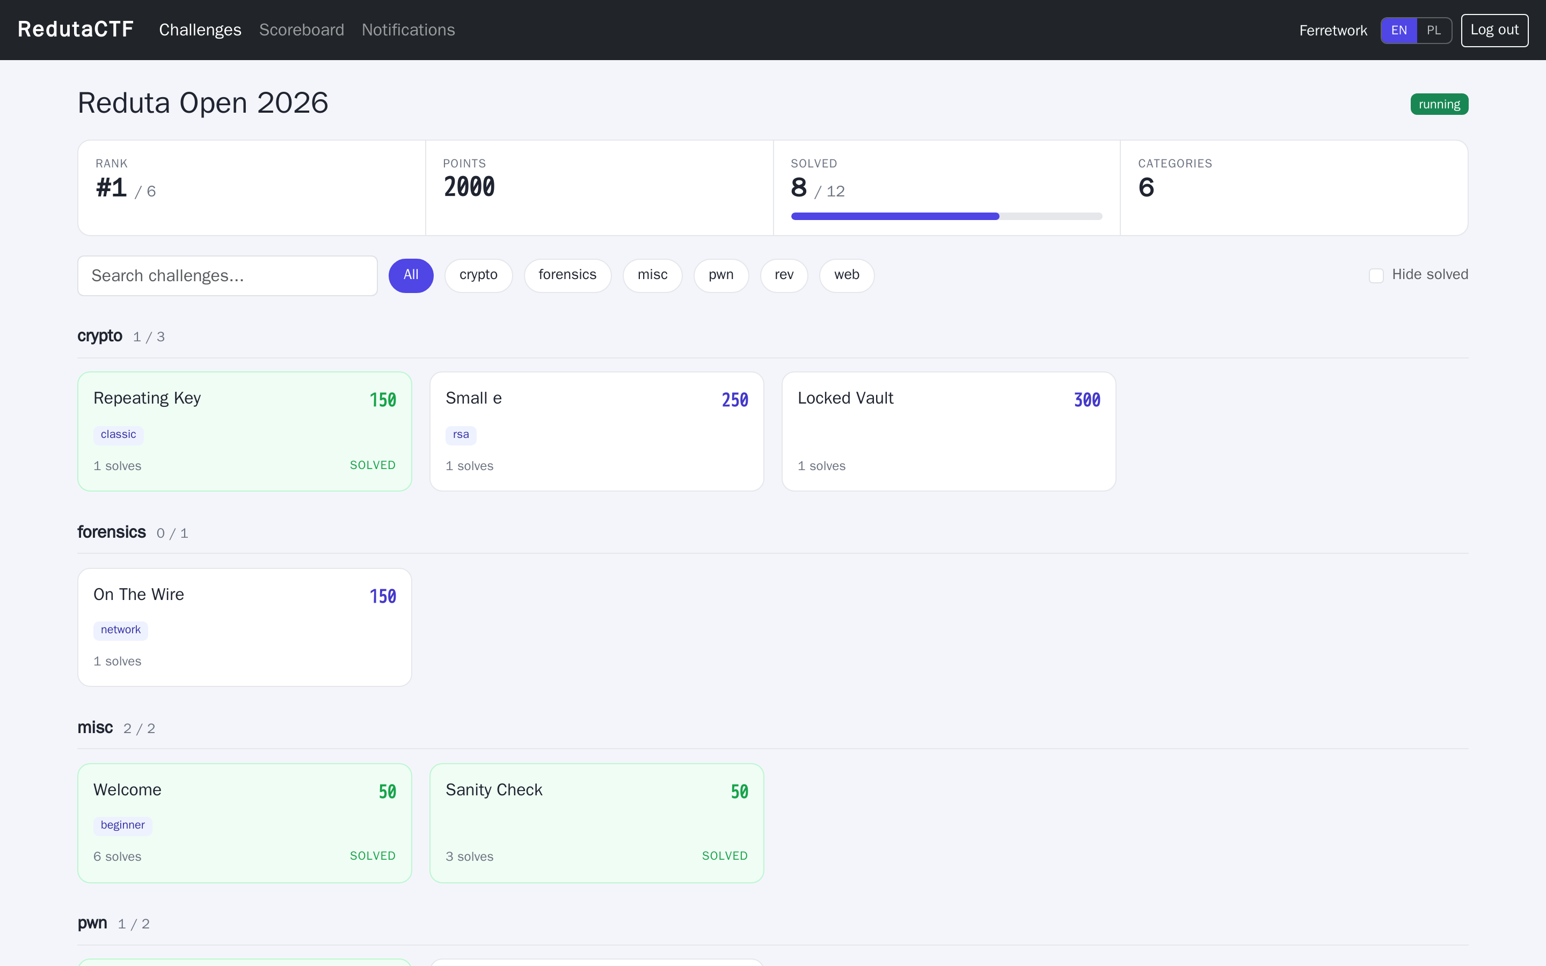The image size is (1546, 966).
Task: Go to the Challenges nav tab
Action: [x=200, y=30]
